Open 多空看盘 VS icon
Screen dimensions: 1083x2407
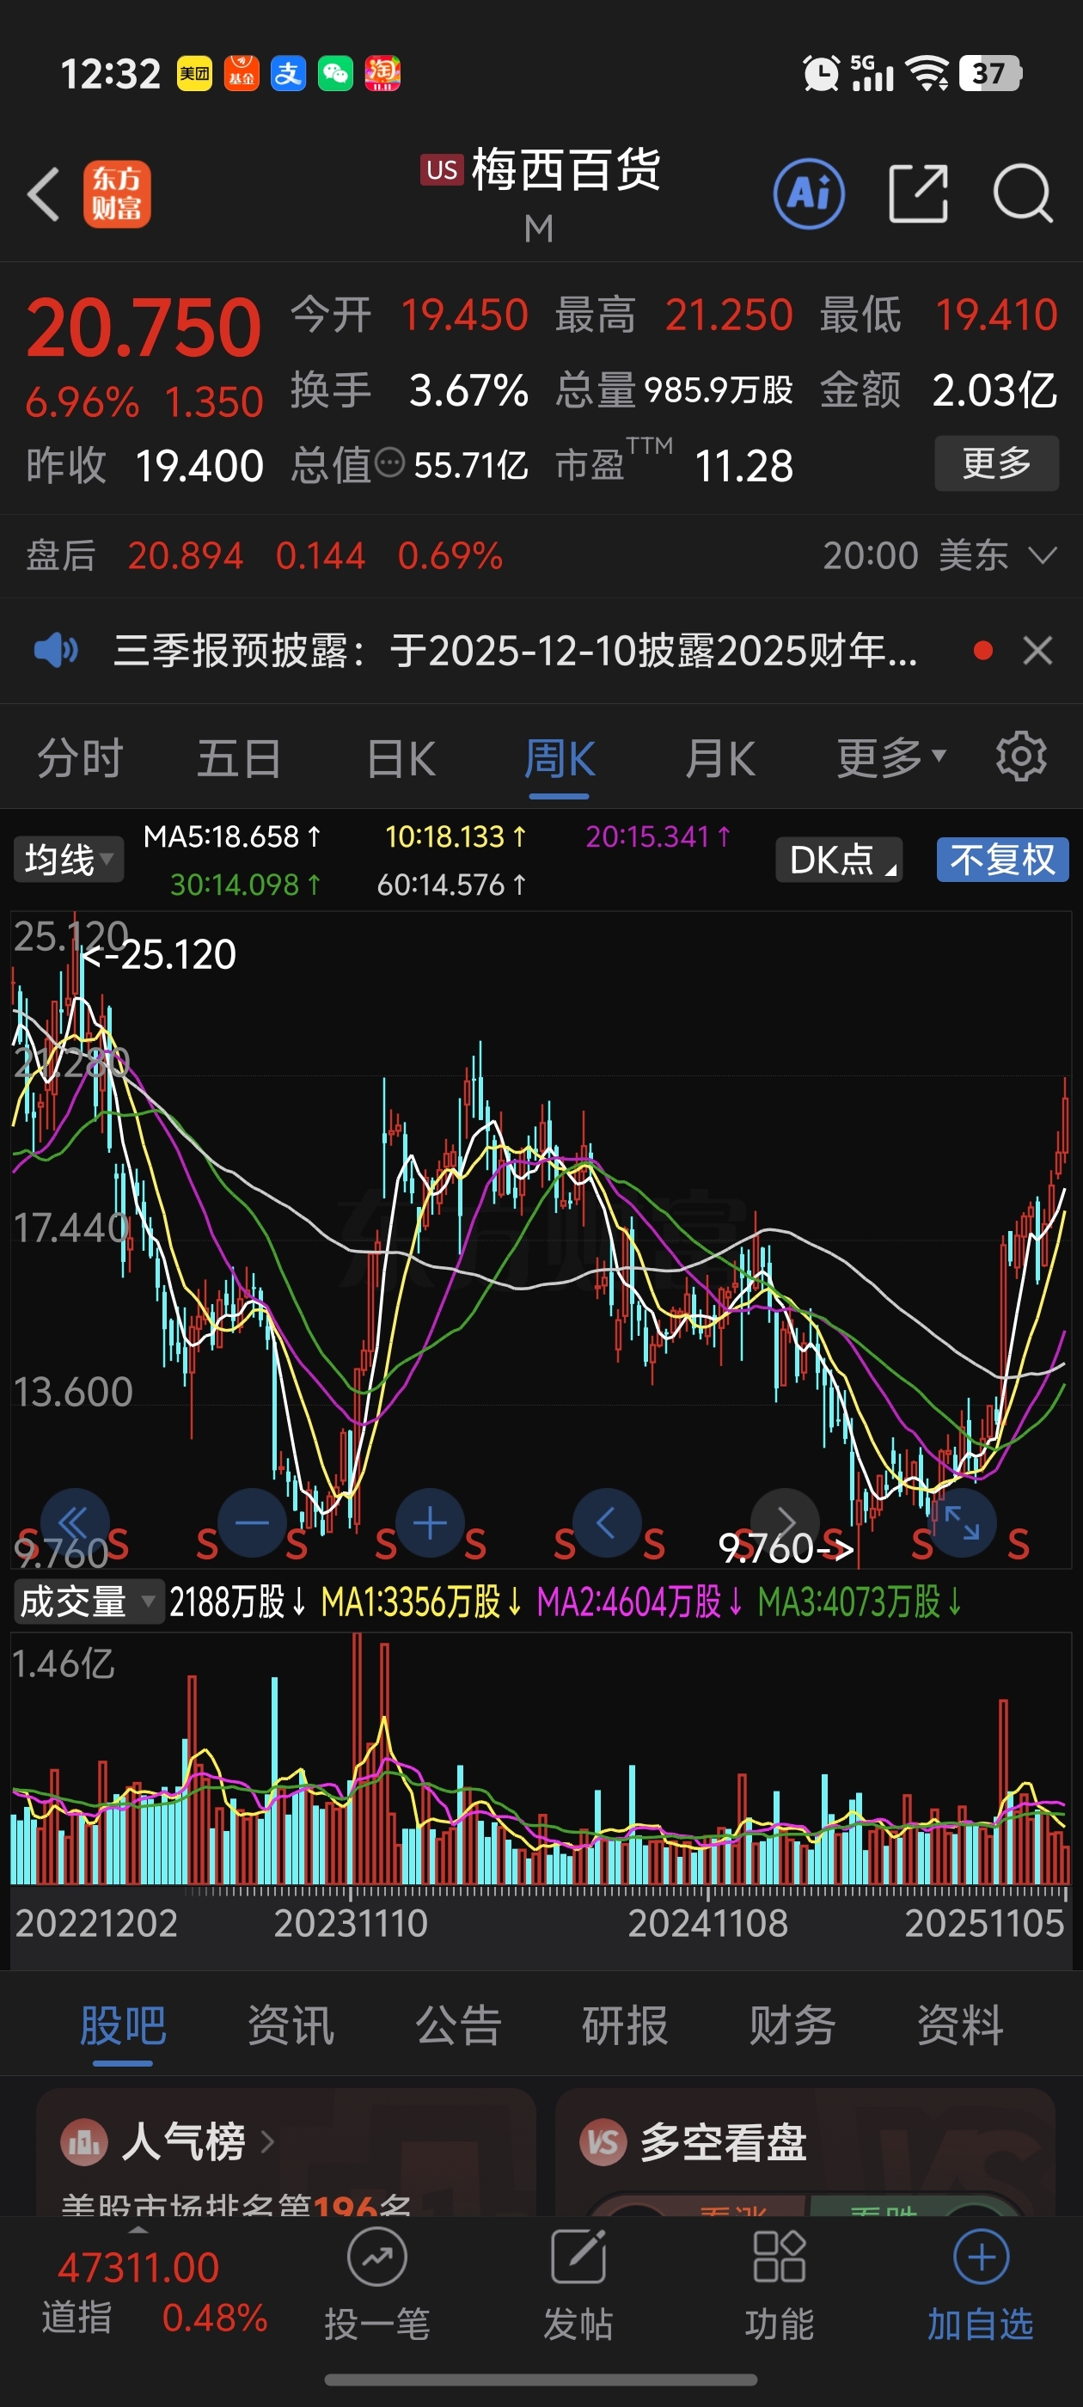603,2141
